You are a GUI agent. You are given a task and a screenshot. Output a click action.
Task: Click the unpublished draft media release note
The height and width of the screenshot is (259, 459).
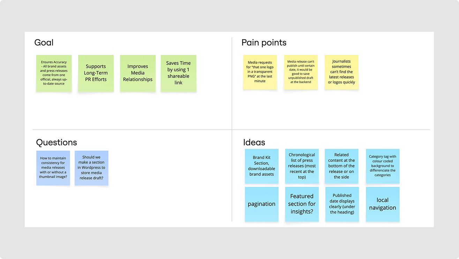coord(301,72)
